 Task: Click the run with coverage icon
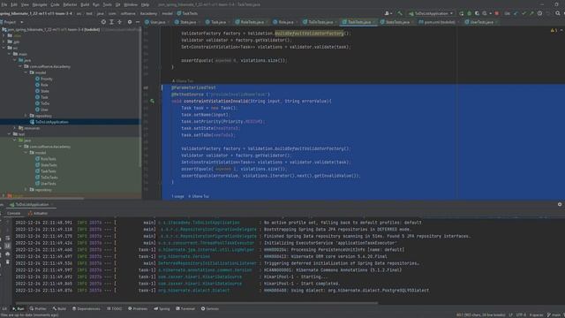(x=477, y=13)
